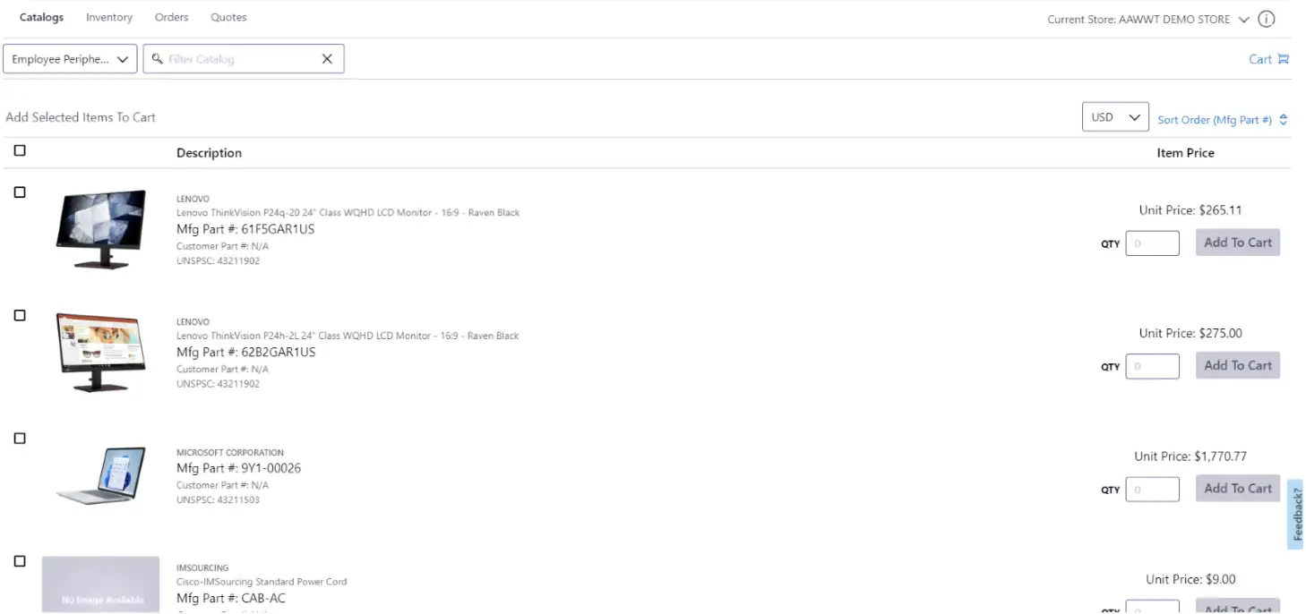Image resolution: width=1306 pixels, height=614 pixels.
Task: Tick the Microsoft 9Y1-00026 item checkbox
Action: (20, 439)
